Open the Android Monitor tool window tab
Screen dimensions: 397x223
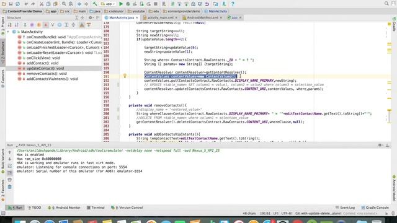tap(64, 208)
